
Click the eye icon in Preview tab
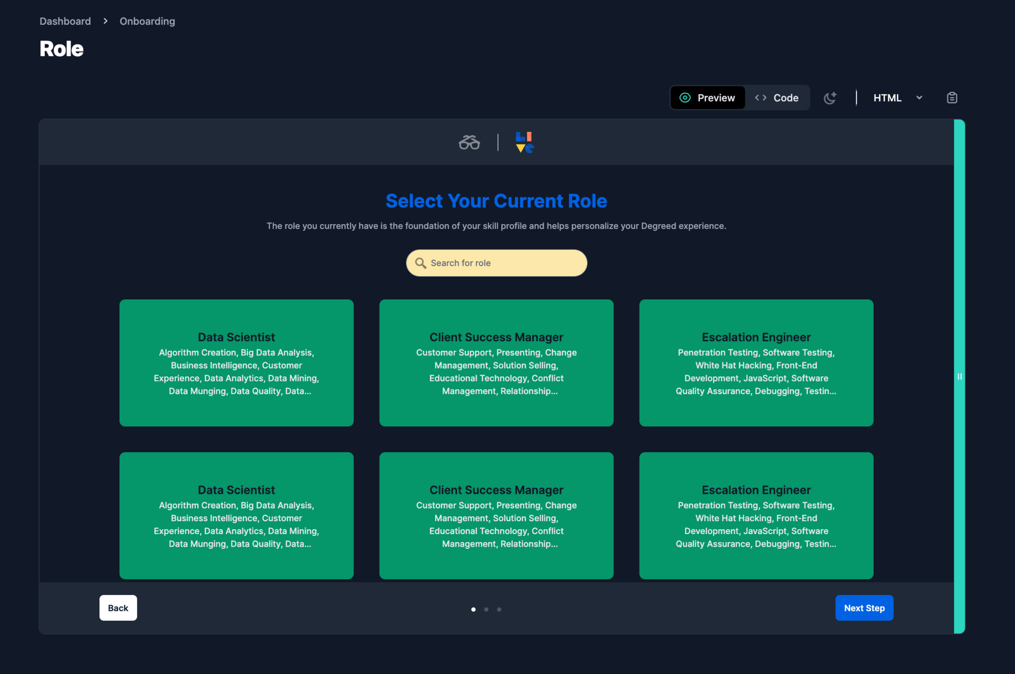tap(685, 98)
